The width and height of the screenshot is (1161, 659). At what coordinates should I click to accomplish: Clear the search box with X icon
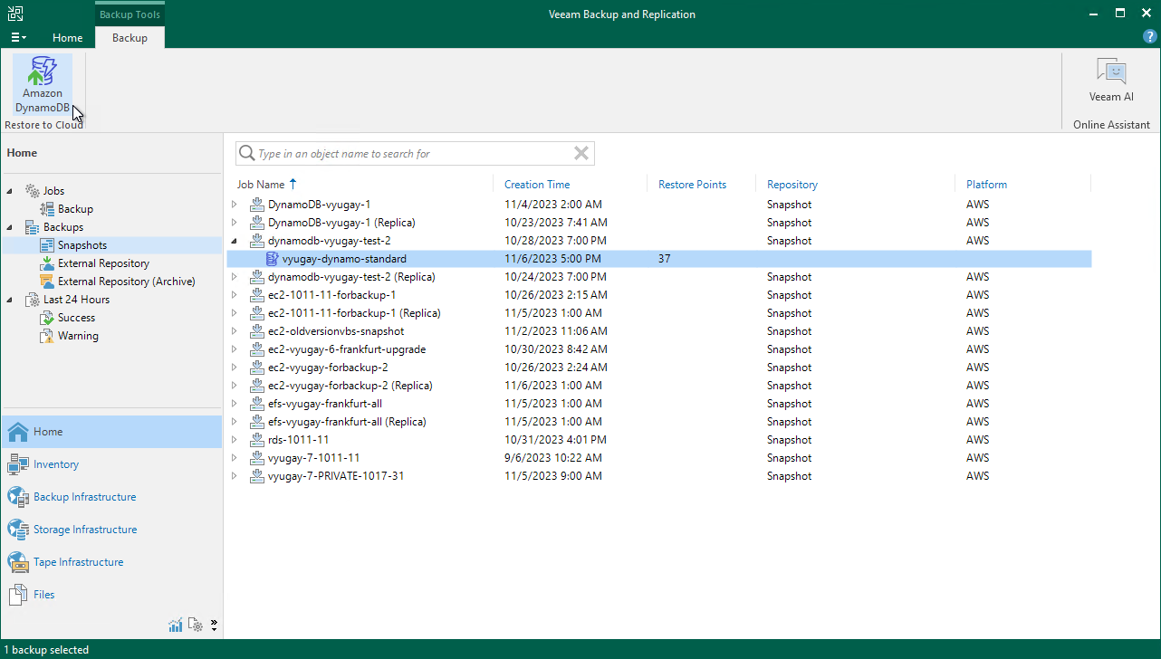[581, 154]
